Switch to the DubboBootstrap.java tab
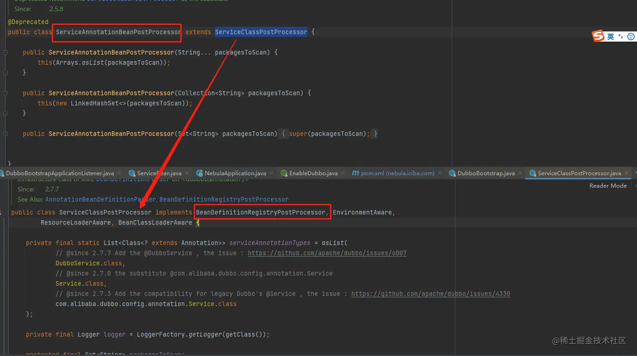This screenshot has width=637, height=356. (x=486, y=173)
